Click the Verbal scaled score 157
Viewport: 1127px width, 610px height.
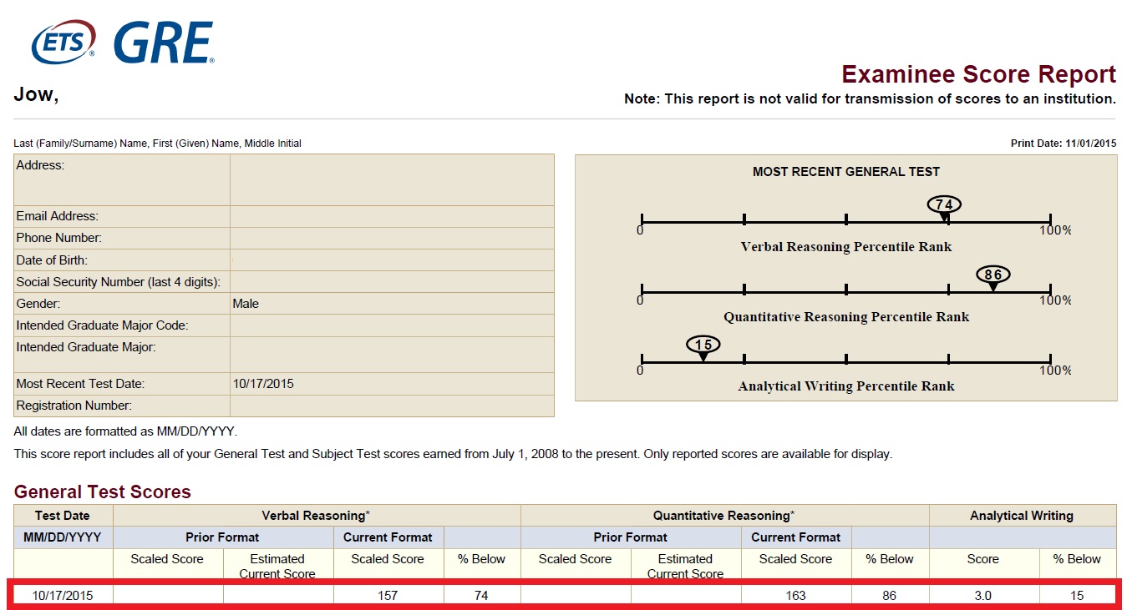click(388, 596)
